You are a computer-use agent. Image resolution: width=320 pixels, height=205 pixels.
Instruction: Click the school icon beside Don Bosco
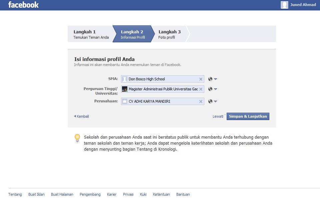point(124,79)
